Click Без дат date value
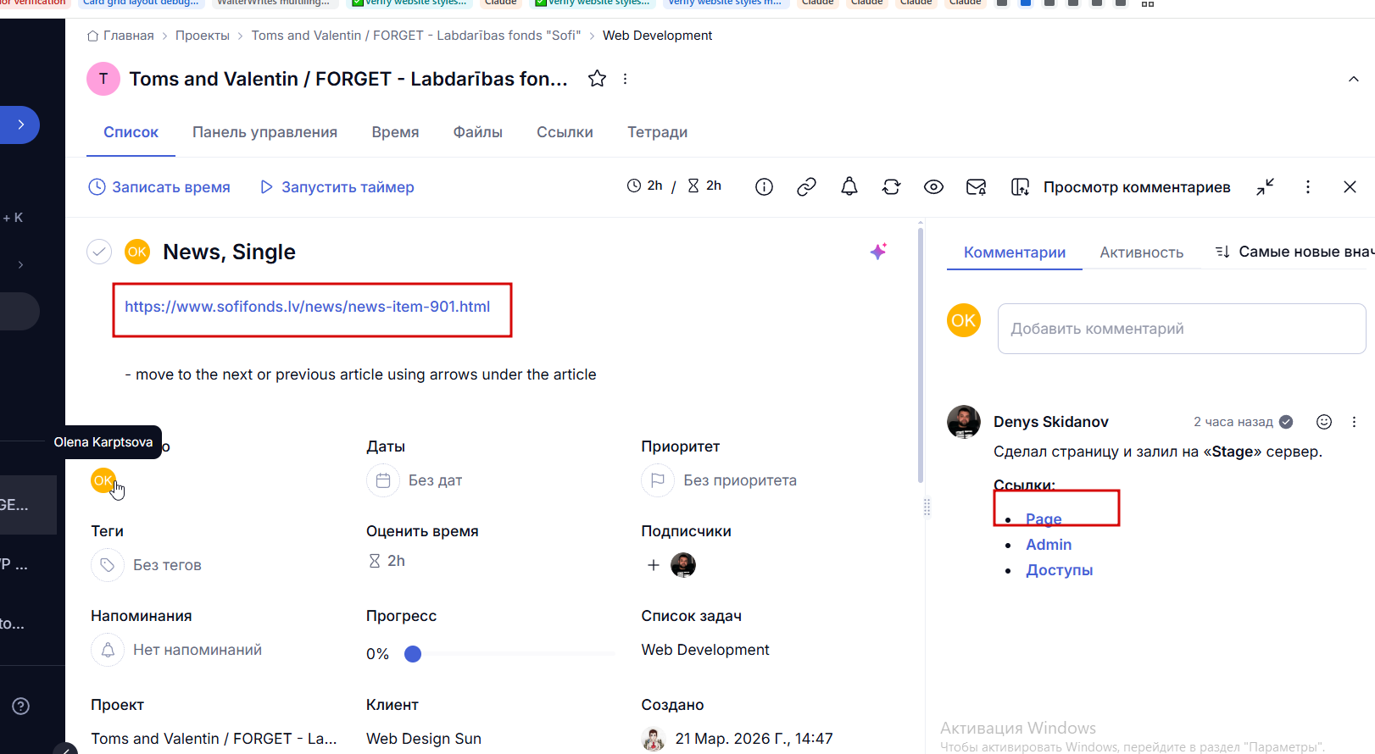Viewport: 1375px width, 754px height. coord(436,480)
